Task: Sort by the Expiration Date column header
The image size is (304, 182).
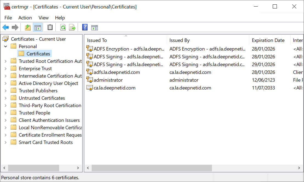Action: coord(268,40)
